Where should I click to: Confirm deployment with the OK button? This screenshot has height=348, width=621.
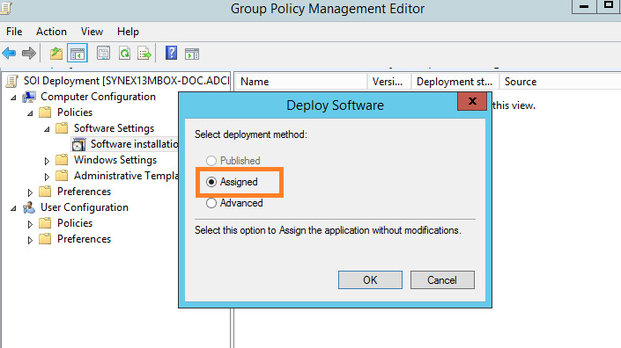370,280
